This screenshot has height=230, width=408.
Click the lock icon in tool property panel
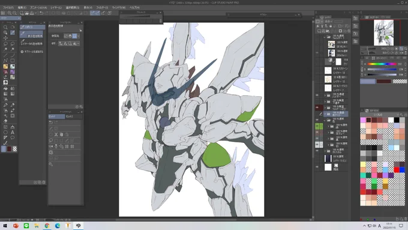tap(80, 30)
